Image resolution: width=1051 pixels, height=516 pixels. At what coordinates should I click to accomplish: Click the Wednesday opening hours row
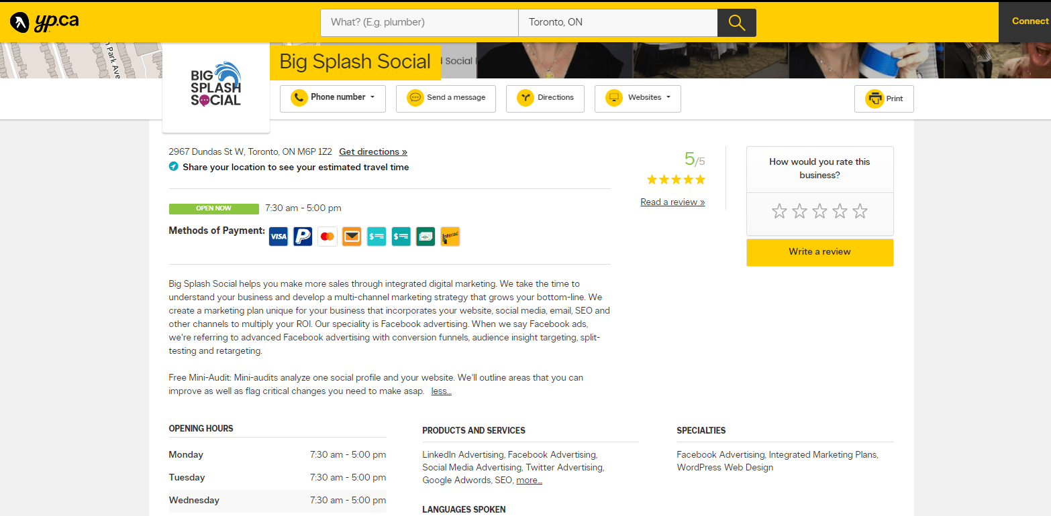point(277,501)
